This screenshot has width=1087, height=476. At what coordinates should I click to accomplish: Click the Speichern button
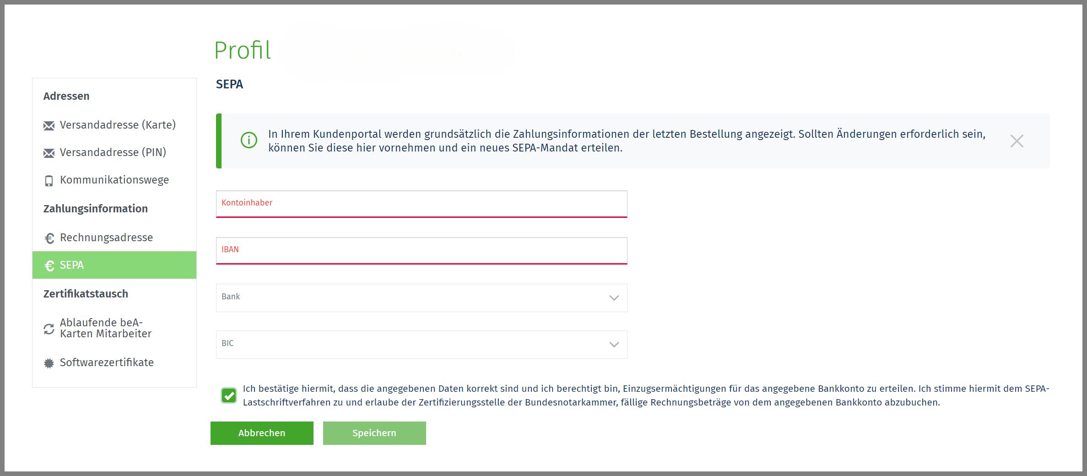(374, 433)
